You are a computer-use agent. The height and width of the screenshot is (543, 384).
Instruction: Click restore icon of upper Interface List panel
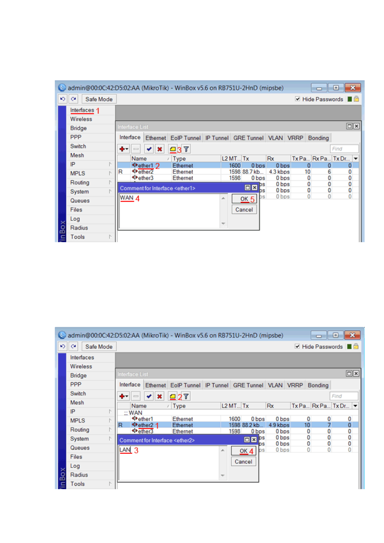pos(349,126)
